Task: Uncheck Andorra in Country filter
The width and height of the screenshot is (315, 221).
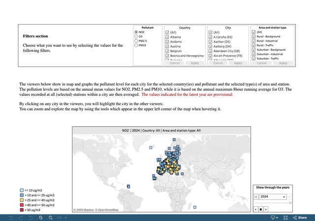Action: (x=167, y=42)
